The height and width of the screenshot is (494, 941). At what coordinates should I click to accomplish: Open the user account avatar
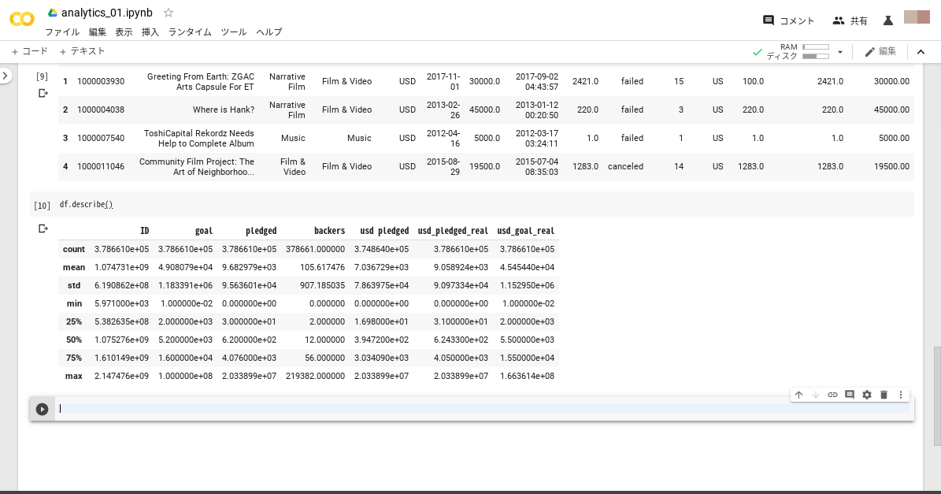point(917,17)
